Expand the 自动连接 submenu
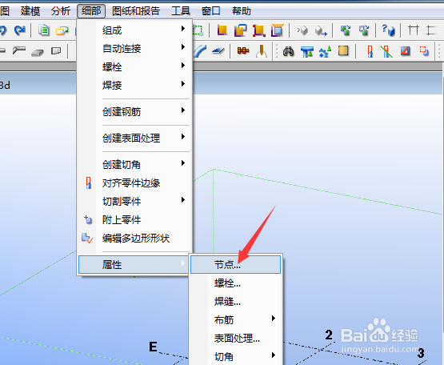Image resolution: width=444 pixels, height=365 pixels. [x=134, y=49]
